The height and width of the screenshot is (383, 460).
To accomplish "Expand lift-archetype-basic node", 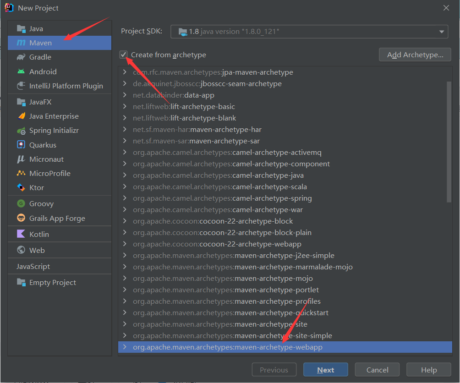I will [x=125, y=106].
